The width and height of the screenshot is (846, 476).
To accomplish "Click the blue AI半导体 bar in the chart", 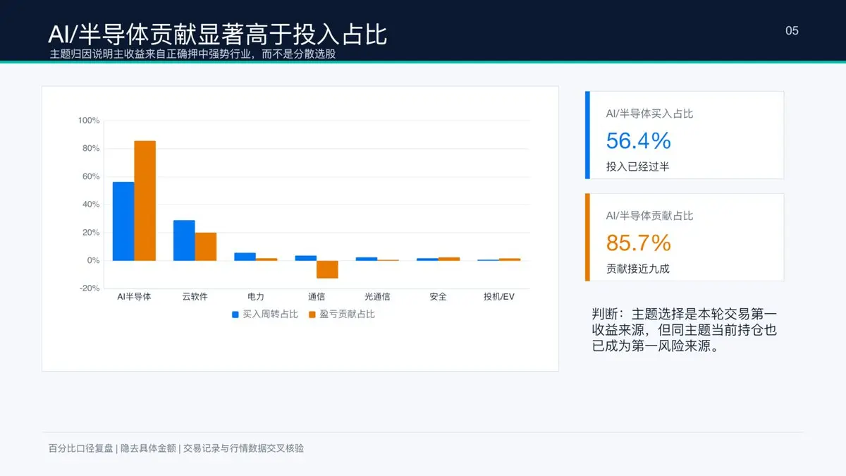I will 123,221.
